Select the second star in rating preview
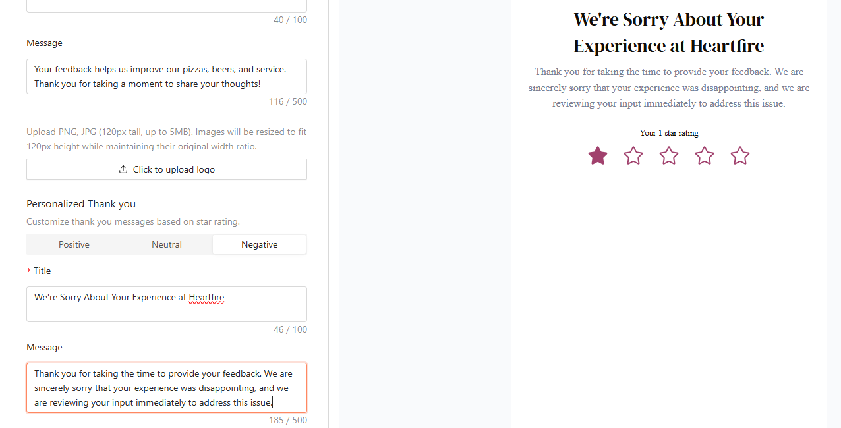This screenshot has height=428, width=841. [x=633, y=156]
